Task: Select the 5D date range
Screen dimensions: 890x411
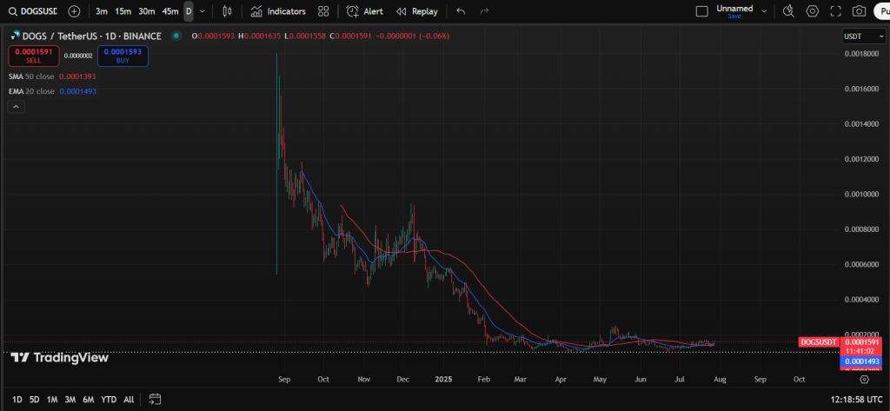Action: [35, 400]
